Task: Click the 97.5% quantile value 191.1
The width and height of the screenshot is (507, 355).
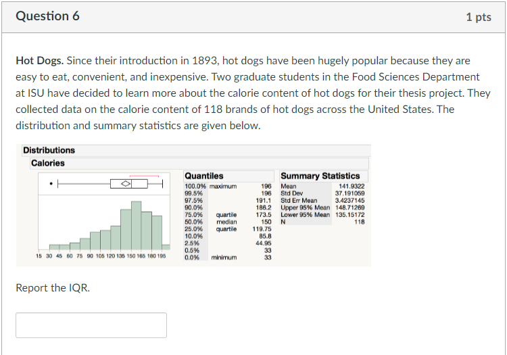Action: point(263,200)
